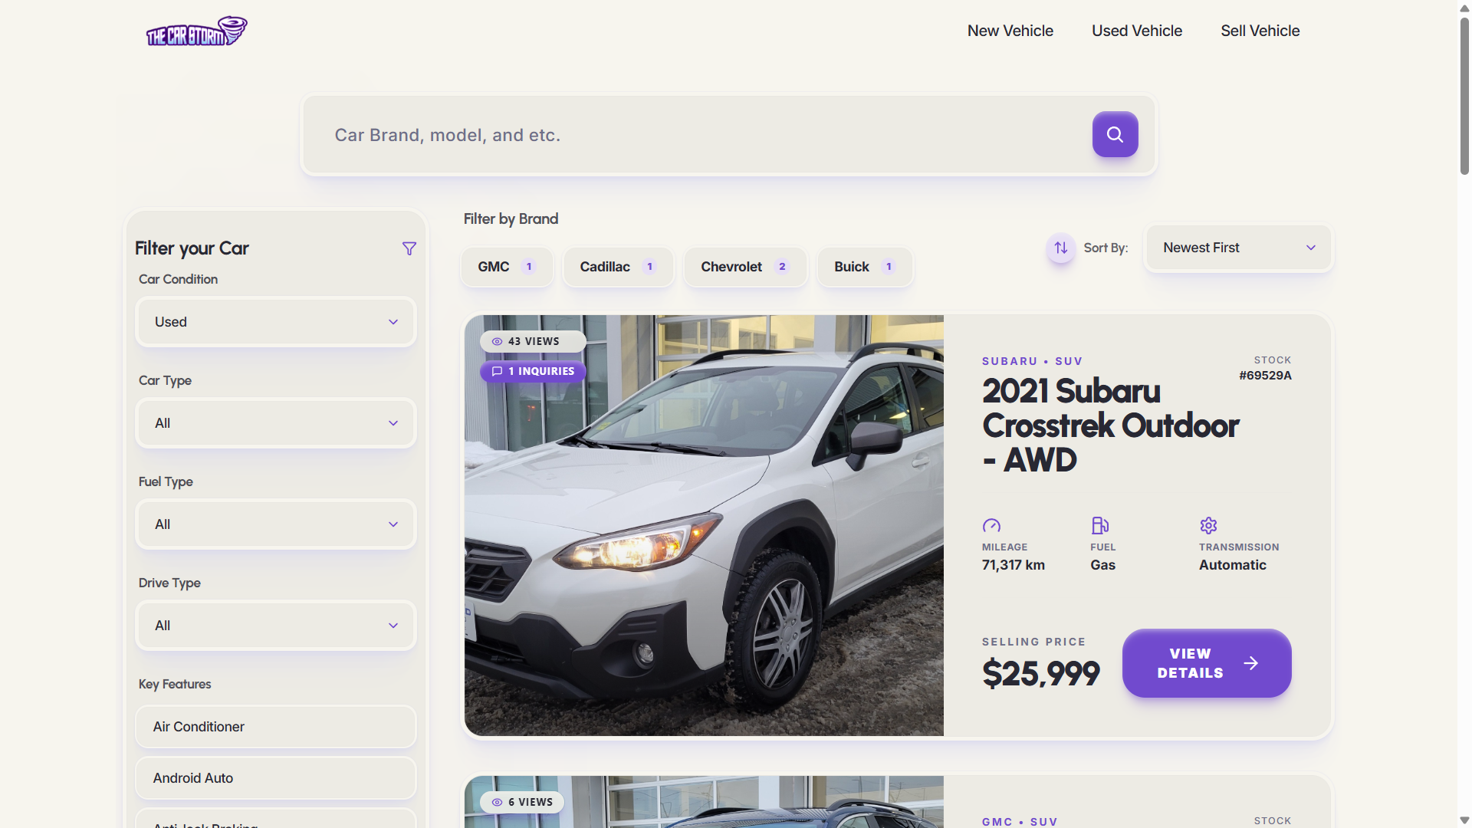Open the Car Condition dropdown showing Used
This screenshot has height=828, width=1472.
pos(276,322)
